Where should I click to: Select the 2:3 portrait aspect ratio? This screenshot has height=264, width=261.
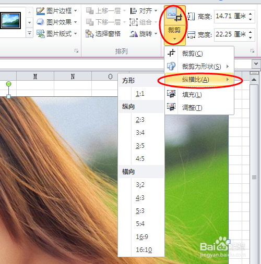(141, 120)
